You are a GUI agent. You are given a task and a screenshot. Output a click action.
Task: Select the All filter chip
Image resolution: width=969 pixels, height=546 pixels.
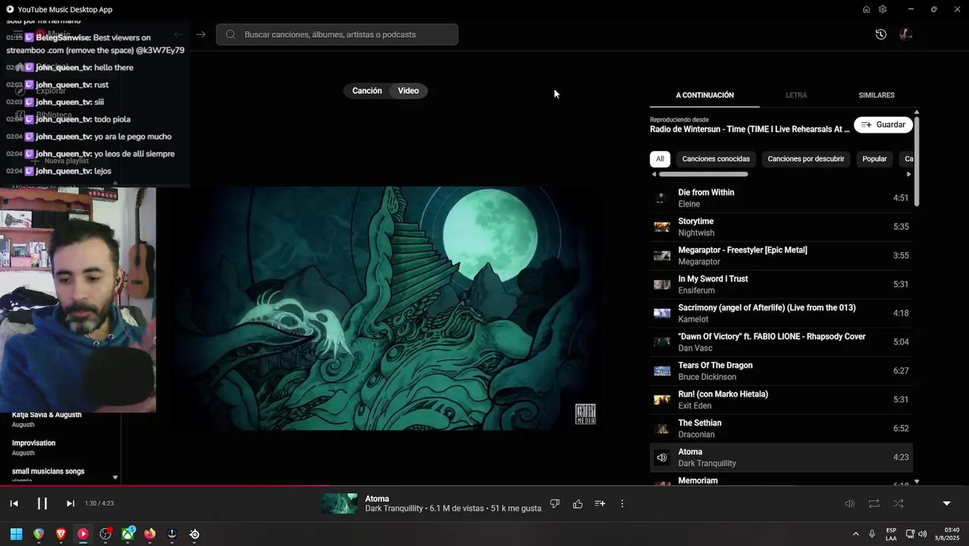pos(660,158)
